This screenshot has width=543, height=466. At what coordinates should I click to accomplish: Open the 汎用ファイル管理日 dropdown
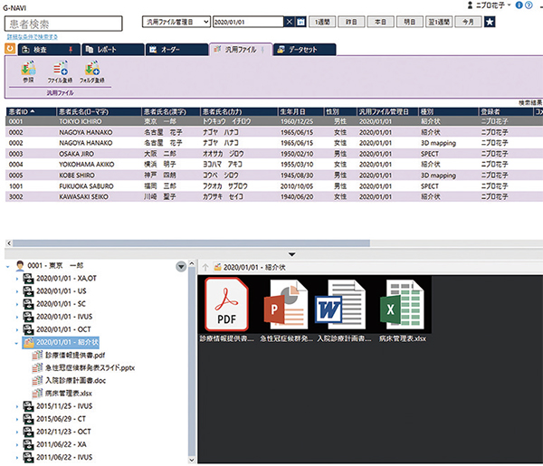point(176,21)
